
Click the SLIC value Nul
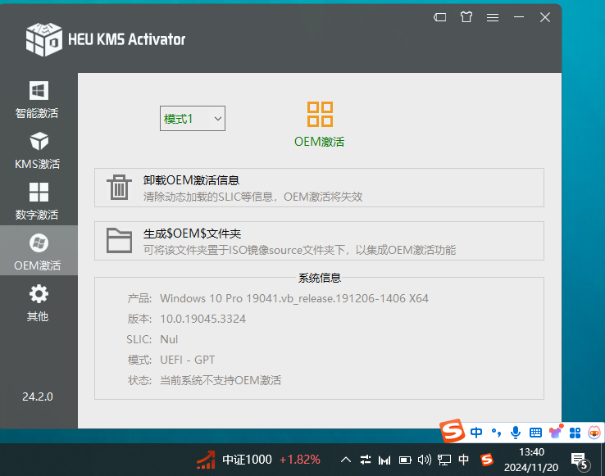[169, 339]
